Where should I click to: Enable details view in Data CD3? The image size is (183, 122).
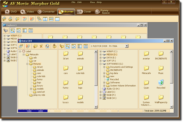[x=86, y=46]
